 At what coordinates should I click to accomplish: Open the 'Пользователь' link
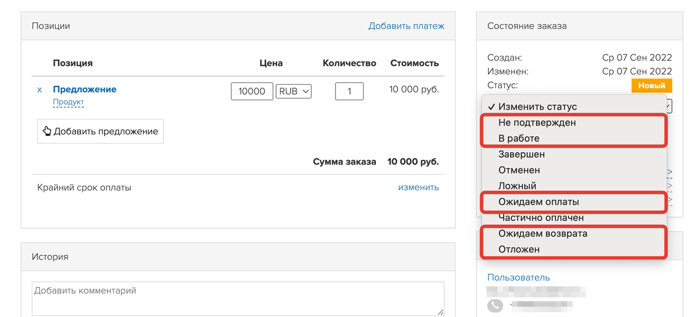point(519,278)
